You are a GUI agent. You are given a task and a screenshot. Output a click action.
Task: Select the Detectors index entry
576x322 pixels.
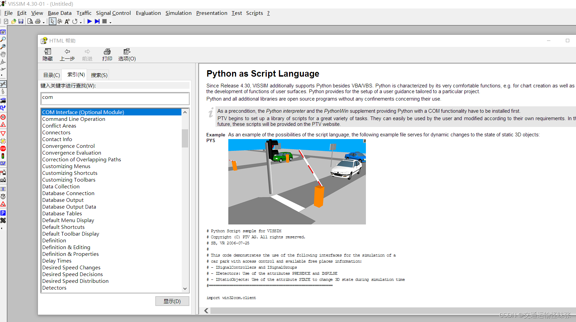point(54,288)
